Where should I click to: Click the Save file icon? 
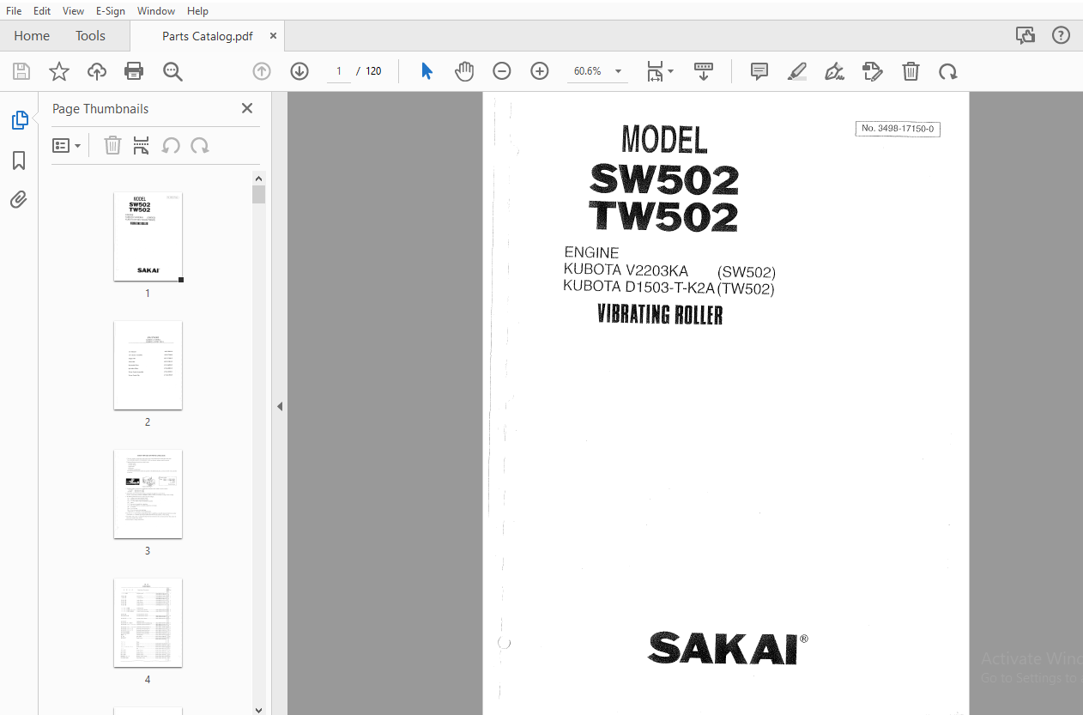pyautogui.click(x=21, y=71)
